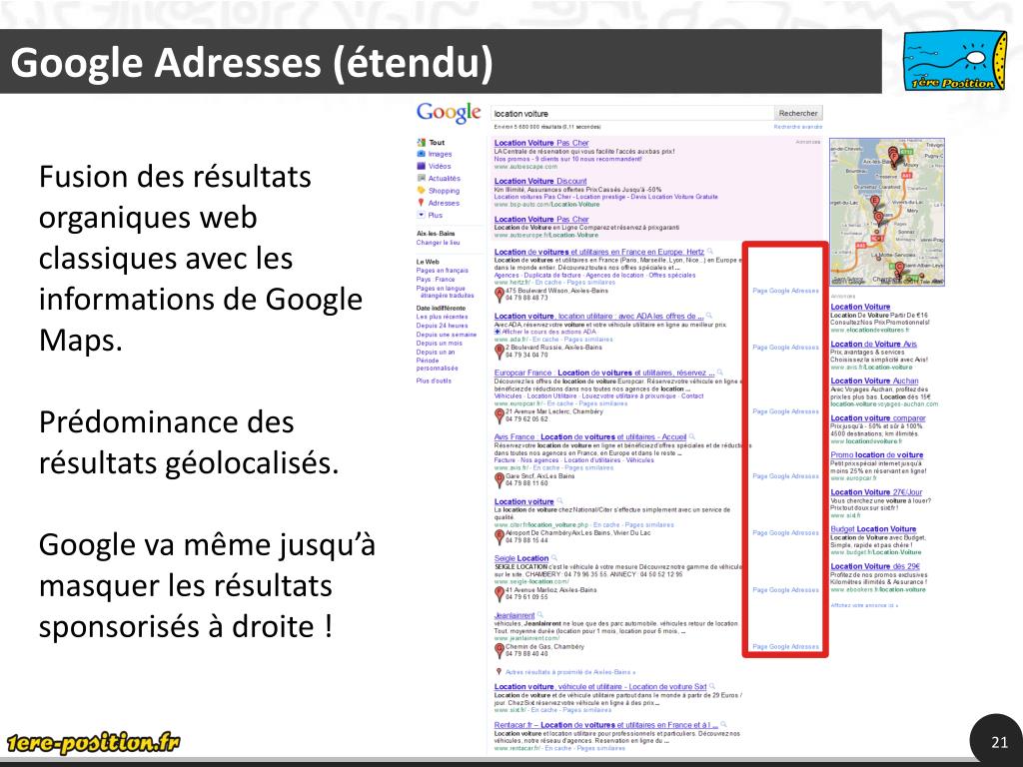This screenshot has height=767, width=1023.
Task: Open the 'Location Voiture Discount' ad
Action: 540,182
